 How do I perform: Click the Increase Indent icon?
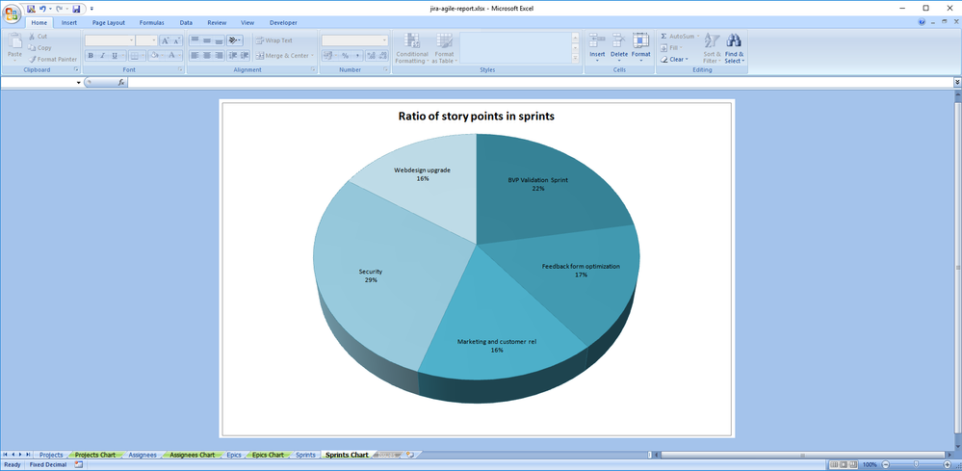point(245,56)
